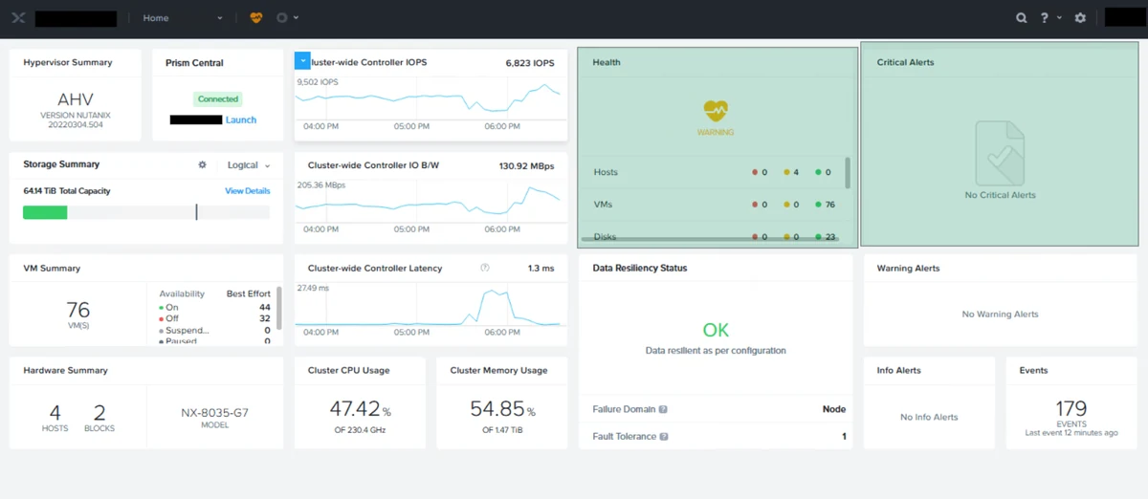Expand the chevron beside the tasks circle

point(297,18)
